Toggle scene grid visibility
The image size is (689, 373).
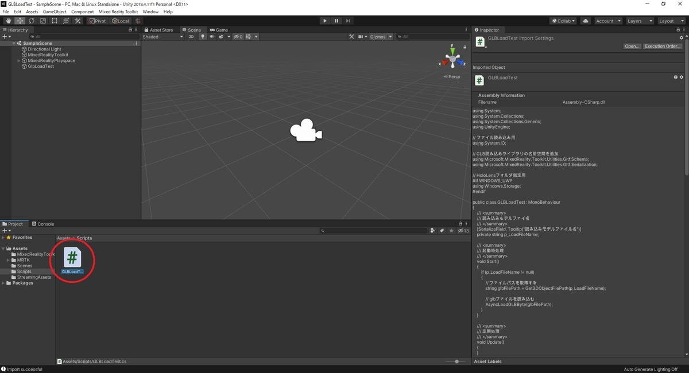249,37
